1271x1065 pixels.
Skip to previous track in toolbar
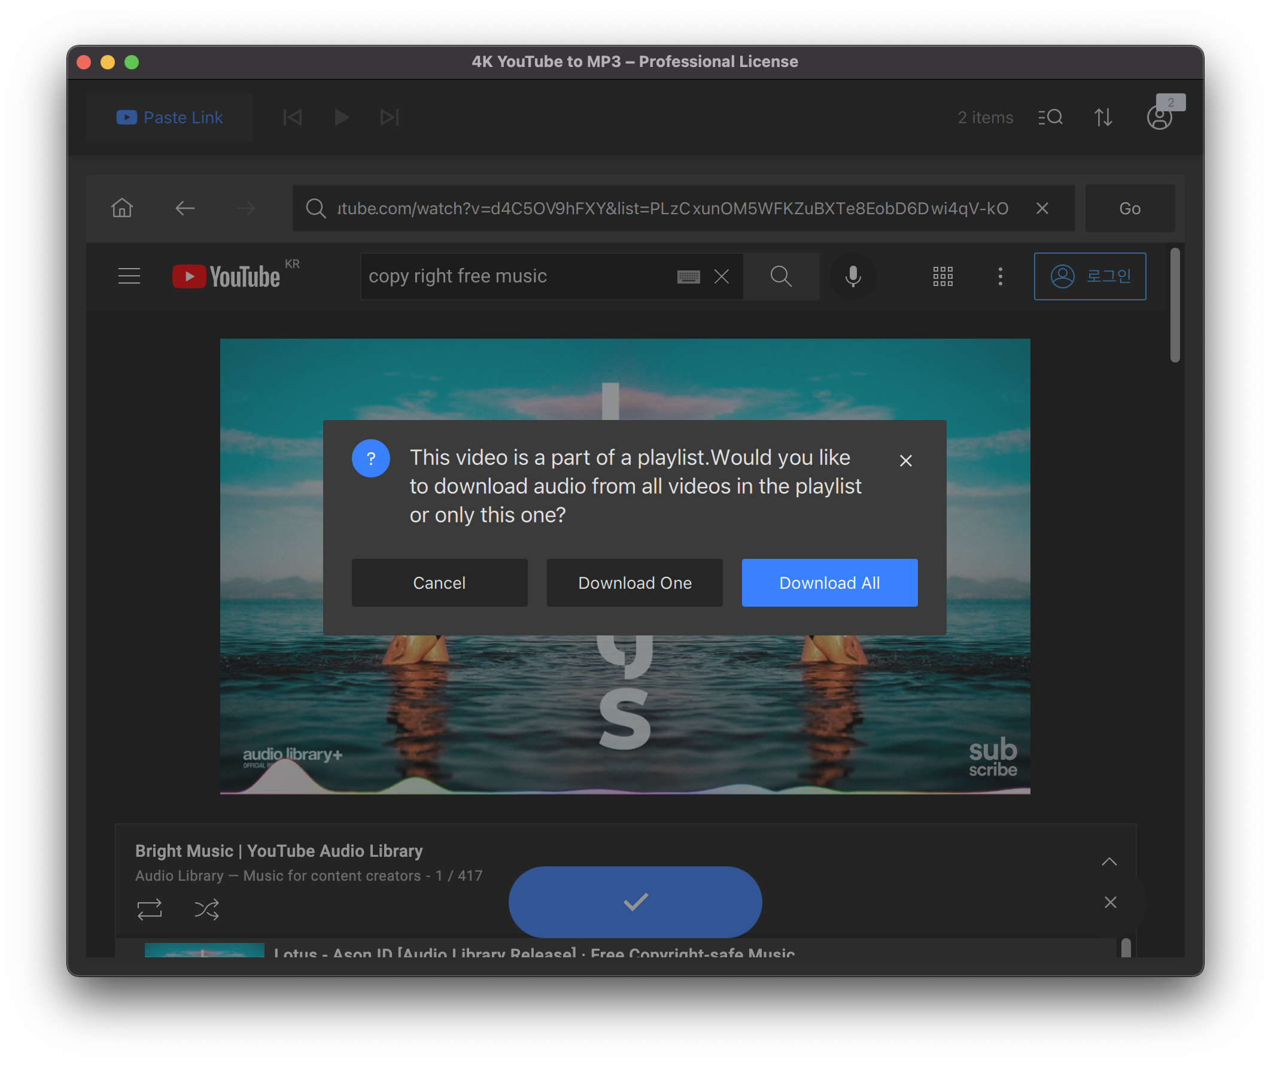pos(293,117)
